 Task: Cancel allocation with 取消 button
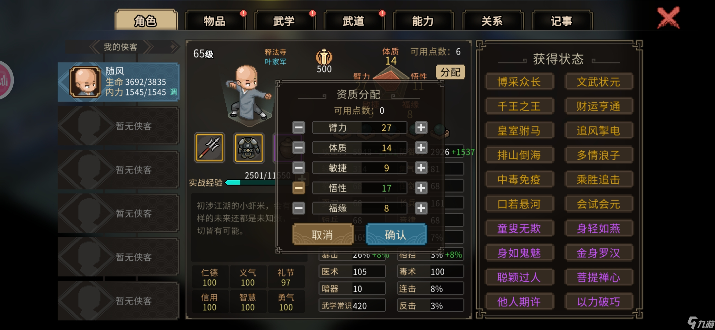click(x=323, y=234)
